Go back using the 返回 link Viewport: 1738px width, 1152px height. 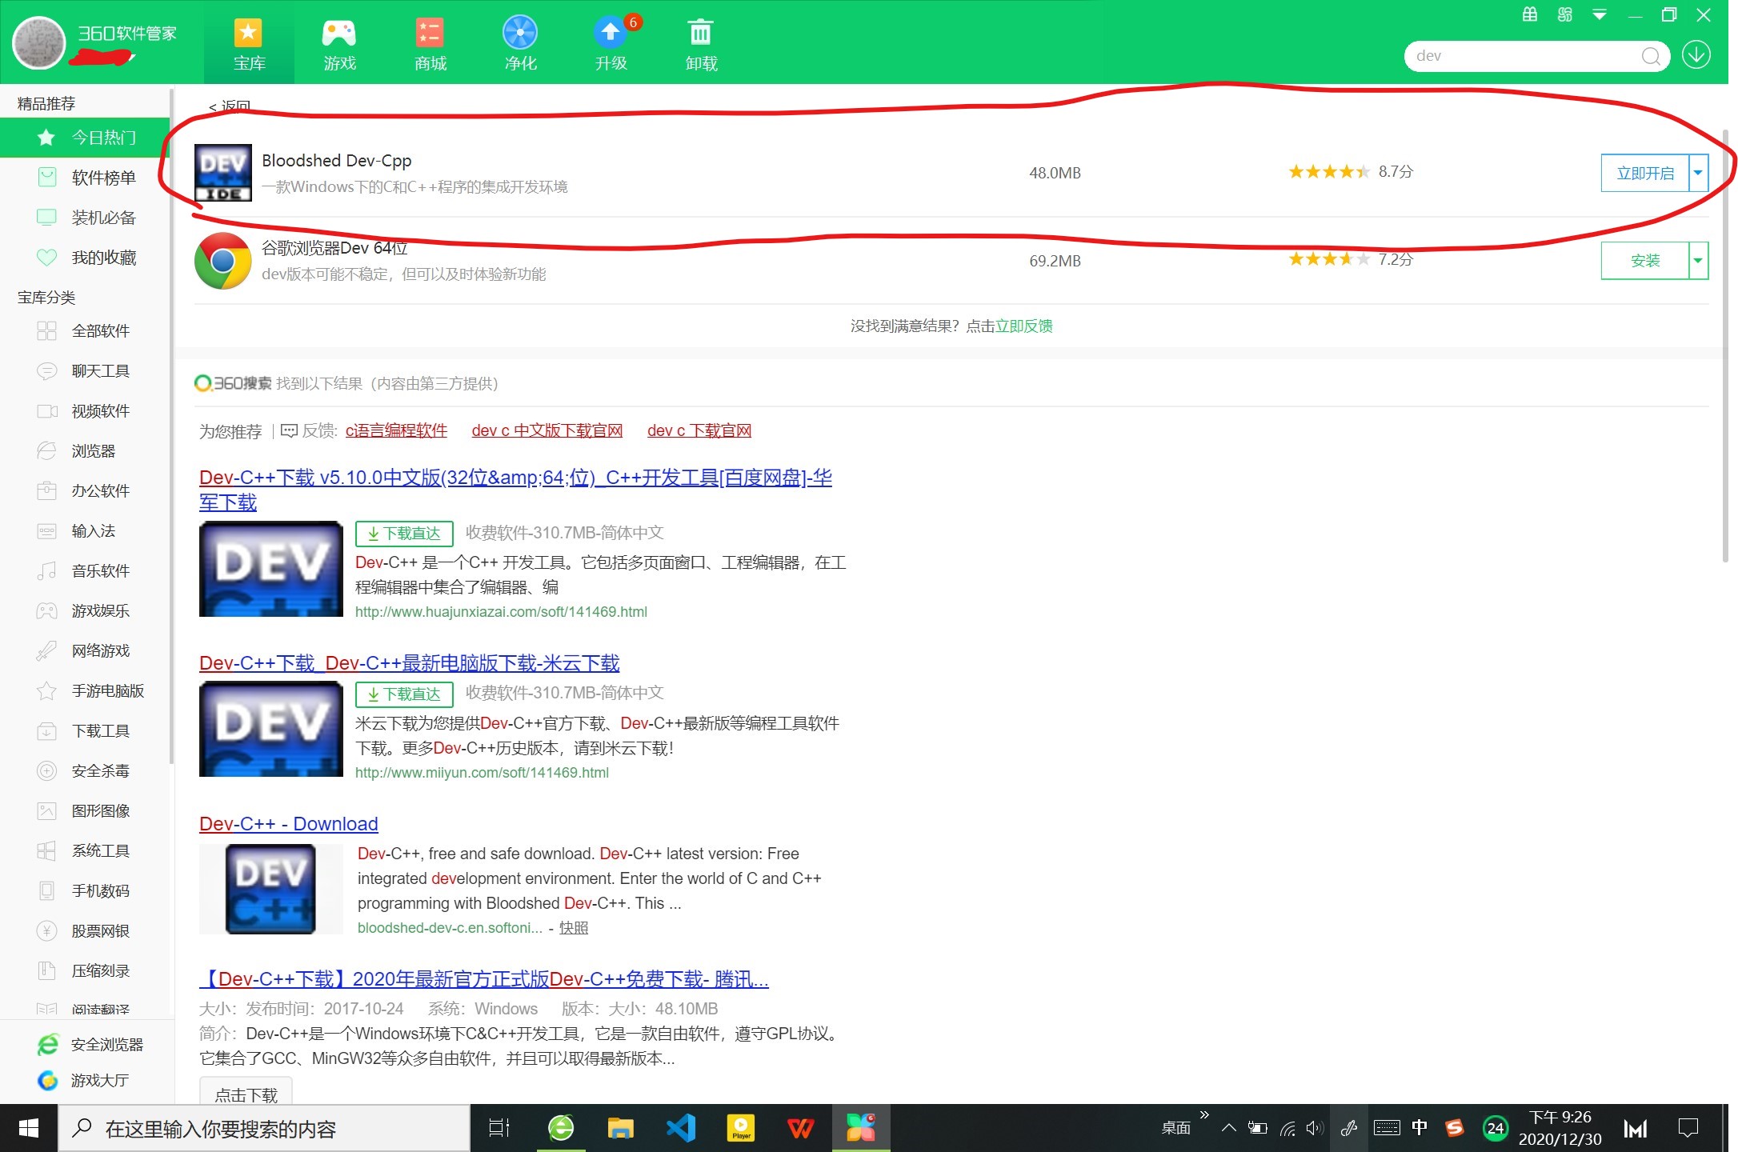(230, 106)
